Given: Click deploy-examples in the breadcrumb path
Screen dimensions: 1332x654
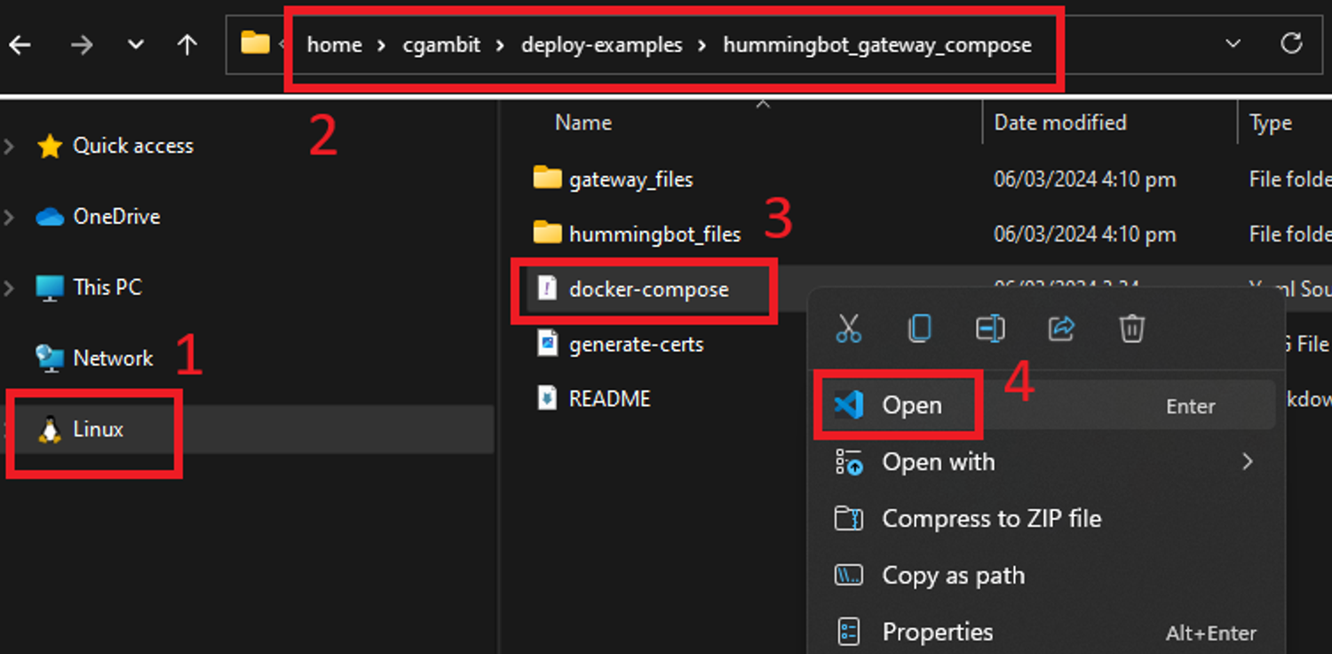Looking at the screenshot, I should [x=601, y=44].
